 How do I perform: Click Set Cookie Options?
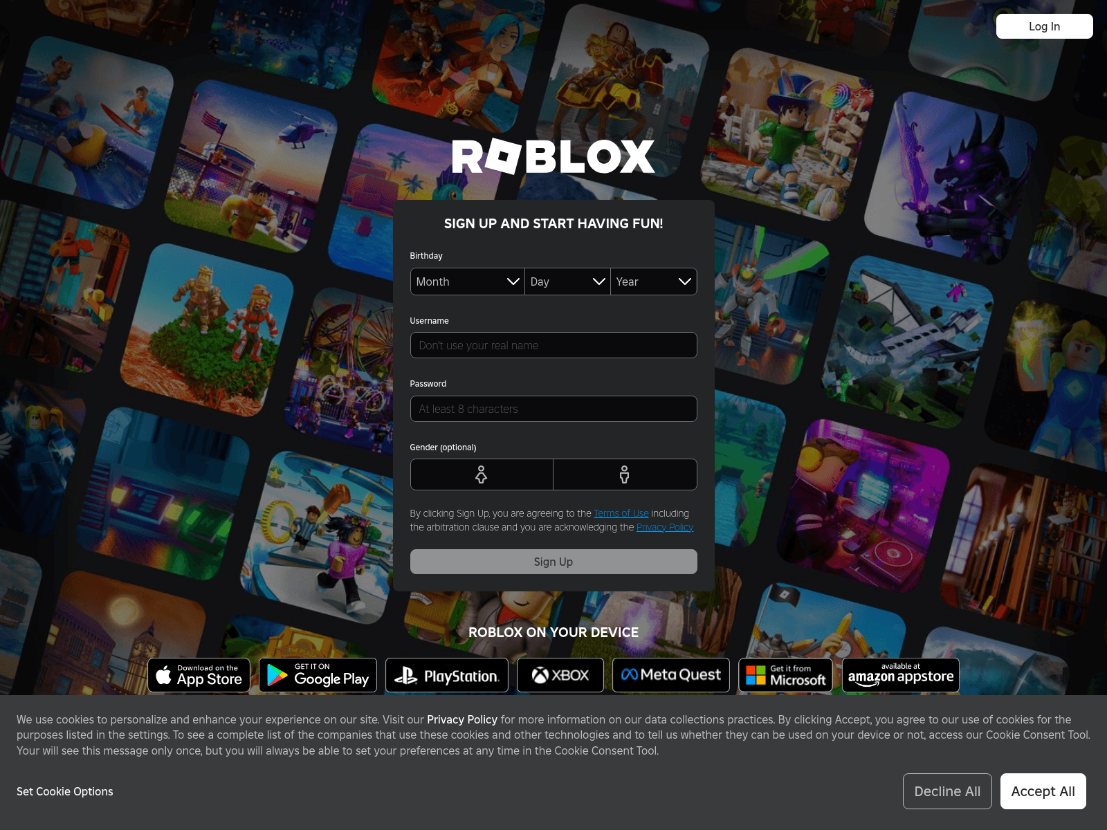[65, 791]
